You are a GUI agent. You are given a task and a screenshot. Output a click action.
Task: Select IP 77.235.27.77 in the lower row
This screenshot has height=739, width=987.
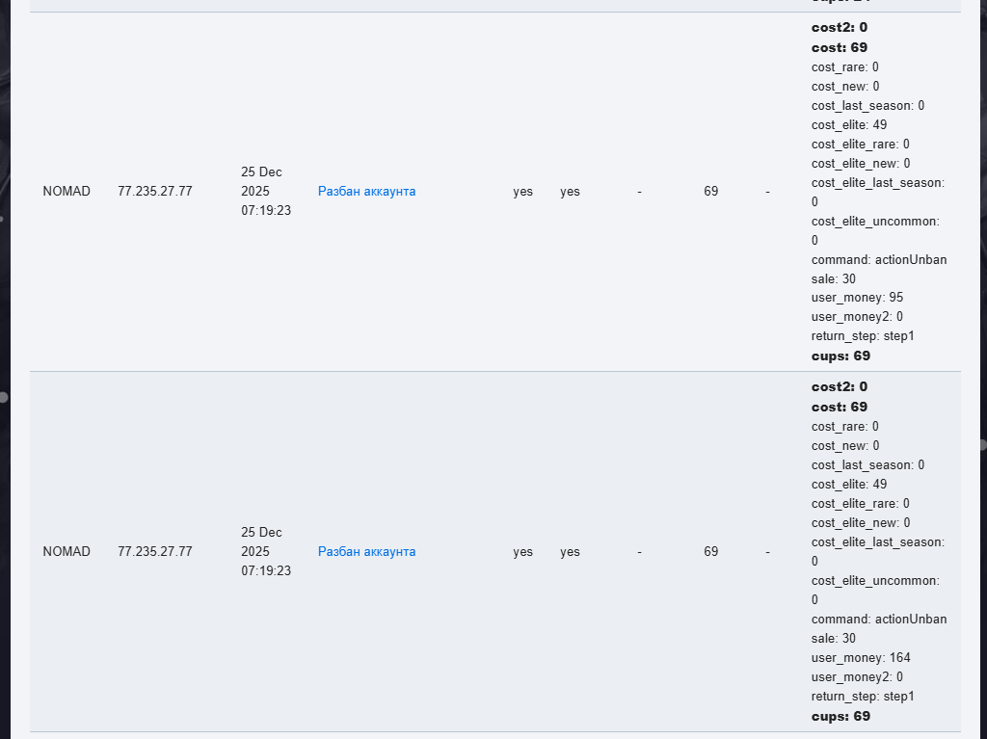pyautogui.click(x=154, y=552)
